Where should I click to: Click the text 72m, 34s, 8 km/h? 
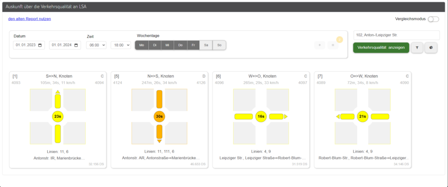coord(363,83)
